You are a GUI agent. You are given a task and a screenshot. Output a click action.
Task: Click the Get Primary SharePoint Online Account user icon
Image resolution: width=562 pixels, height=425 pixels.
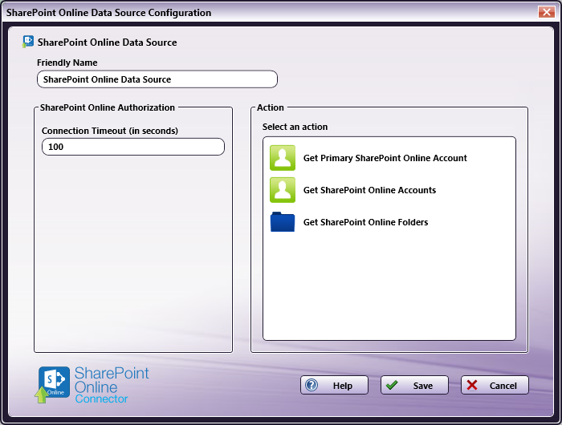(283, 158)
